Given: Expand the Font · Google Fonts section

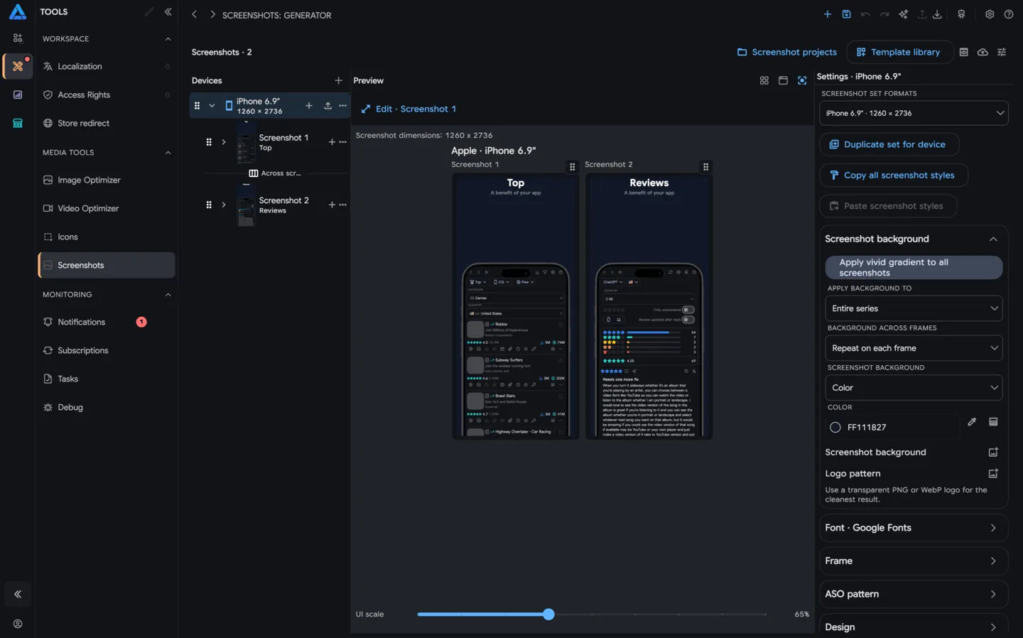Looking at the screenshot, I should tap(914, 528).
